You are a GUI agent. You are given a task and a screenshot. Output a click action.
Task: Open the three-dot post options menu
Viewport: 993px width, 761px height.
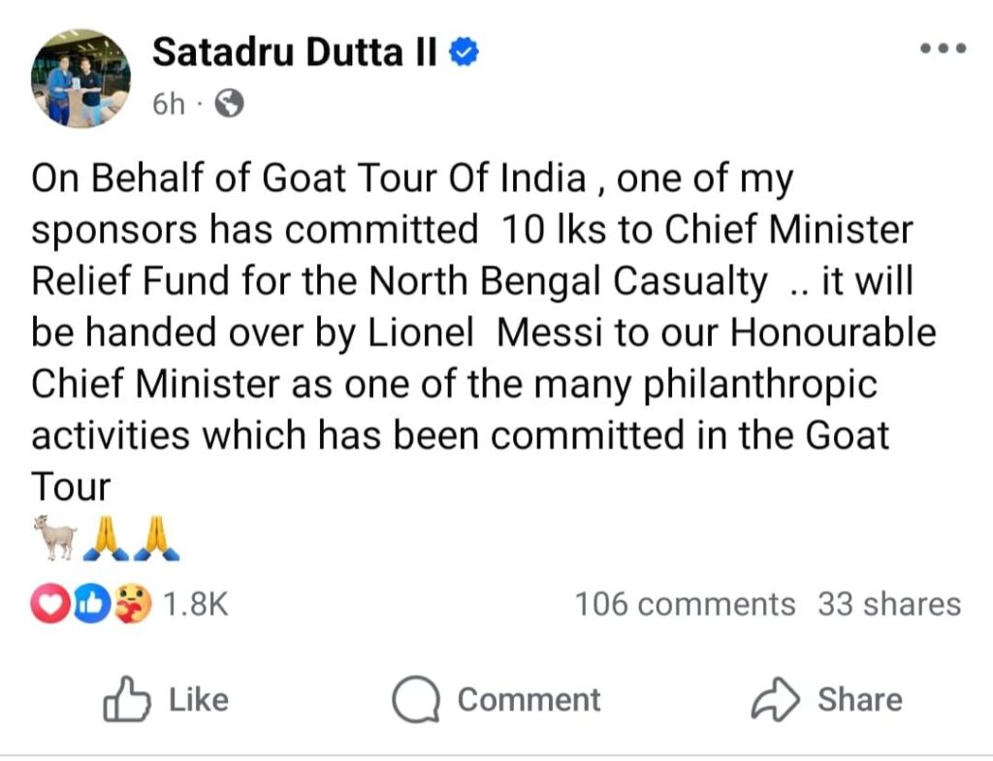(x=943, y=48)
